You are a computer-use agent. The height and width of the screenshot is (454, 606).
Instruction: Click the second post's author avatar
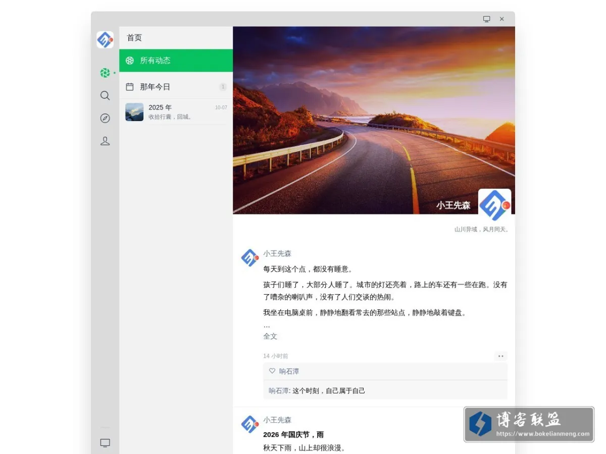[x=249, y=424]
